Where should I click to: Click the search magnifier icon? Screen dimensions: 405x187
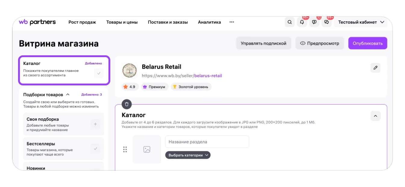pos(290,22)
